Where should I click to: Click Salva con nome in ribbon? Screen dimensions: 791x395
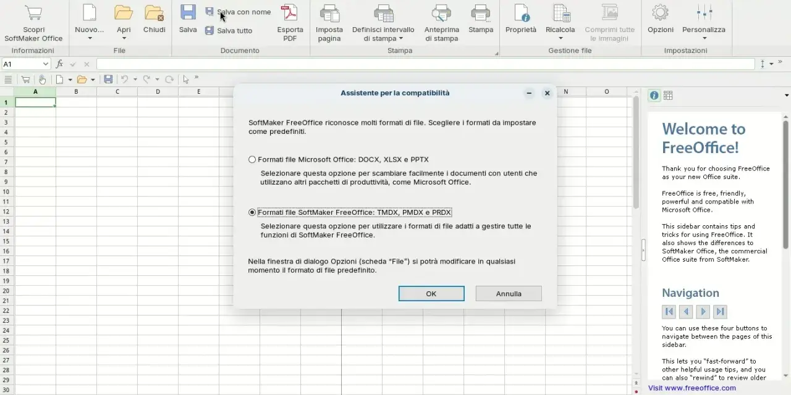pos(238,12)
